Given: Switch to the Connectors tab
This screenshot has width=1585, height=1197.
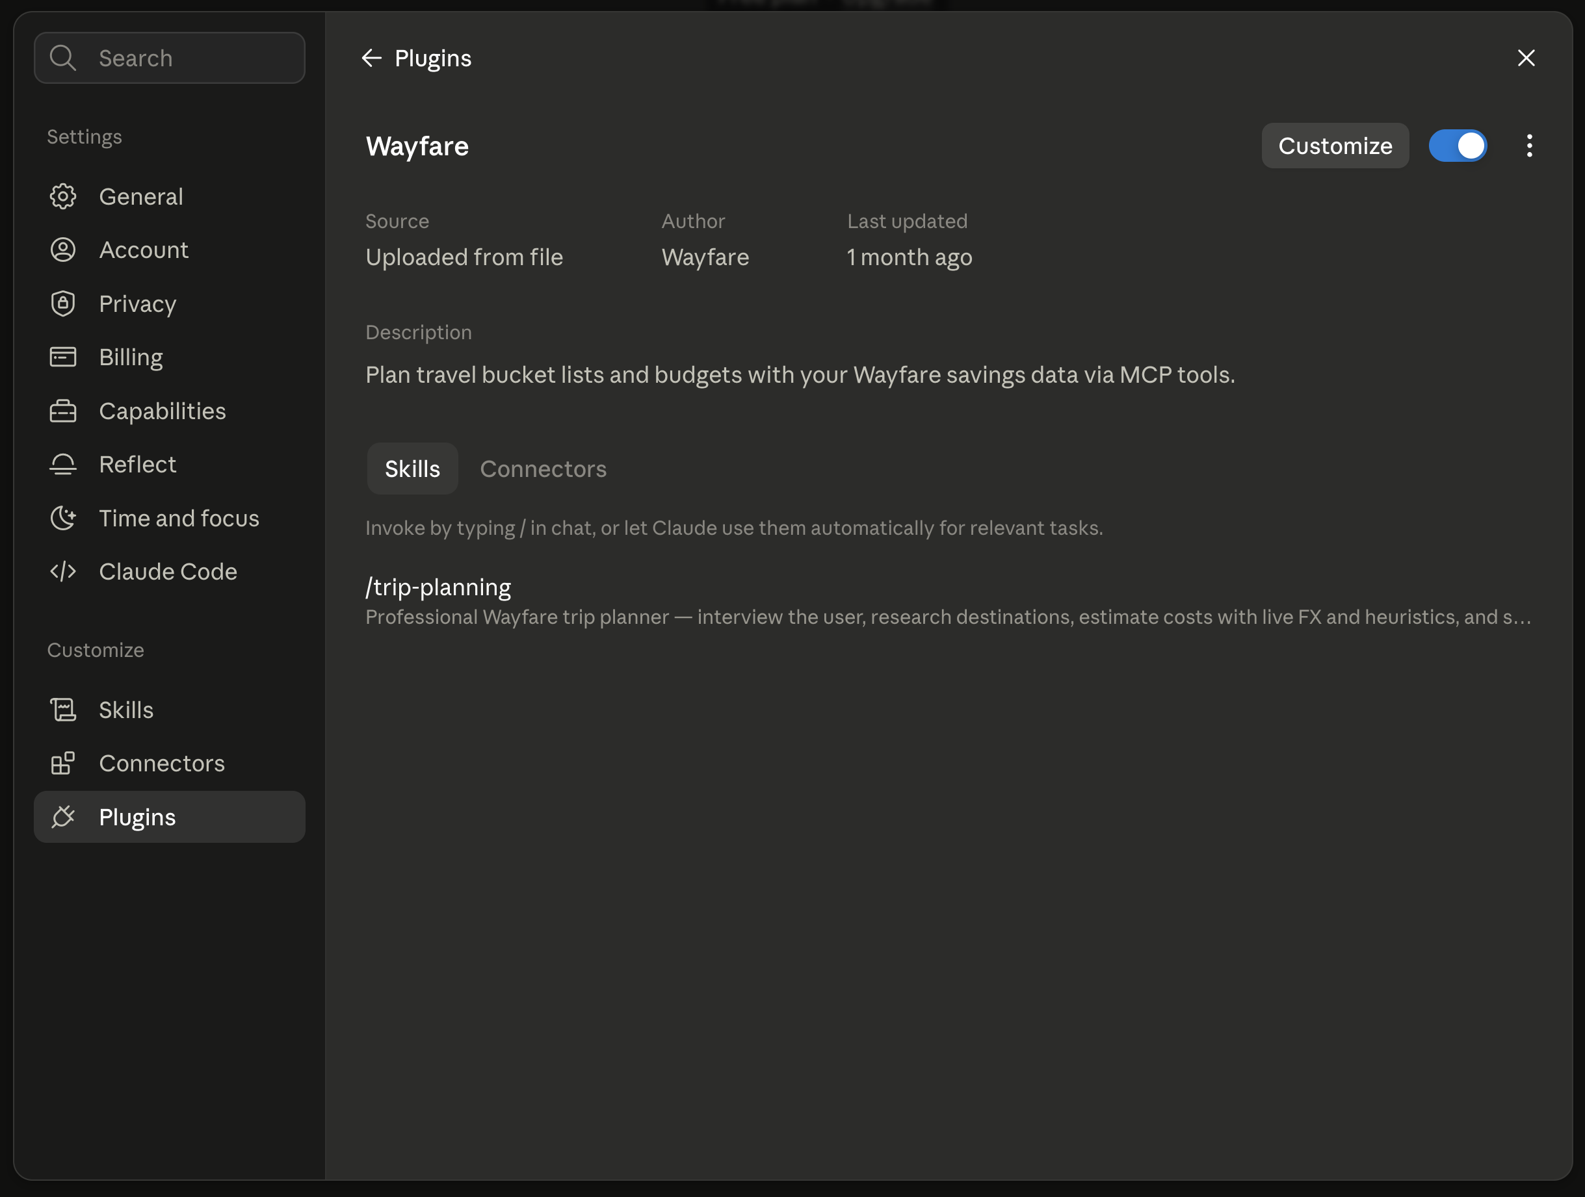Looking at the screenshot, I should coord(543,469).
